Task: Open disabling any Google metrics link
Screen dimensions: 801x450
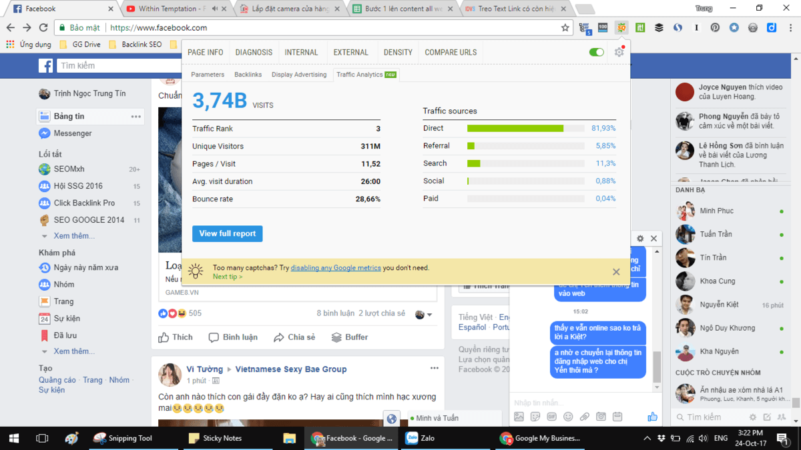Action: click(x=336, y=267)
